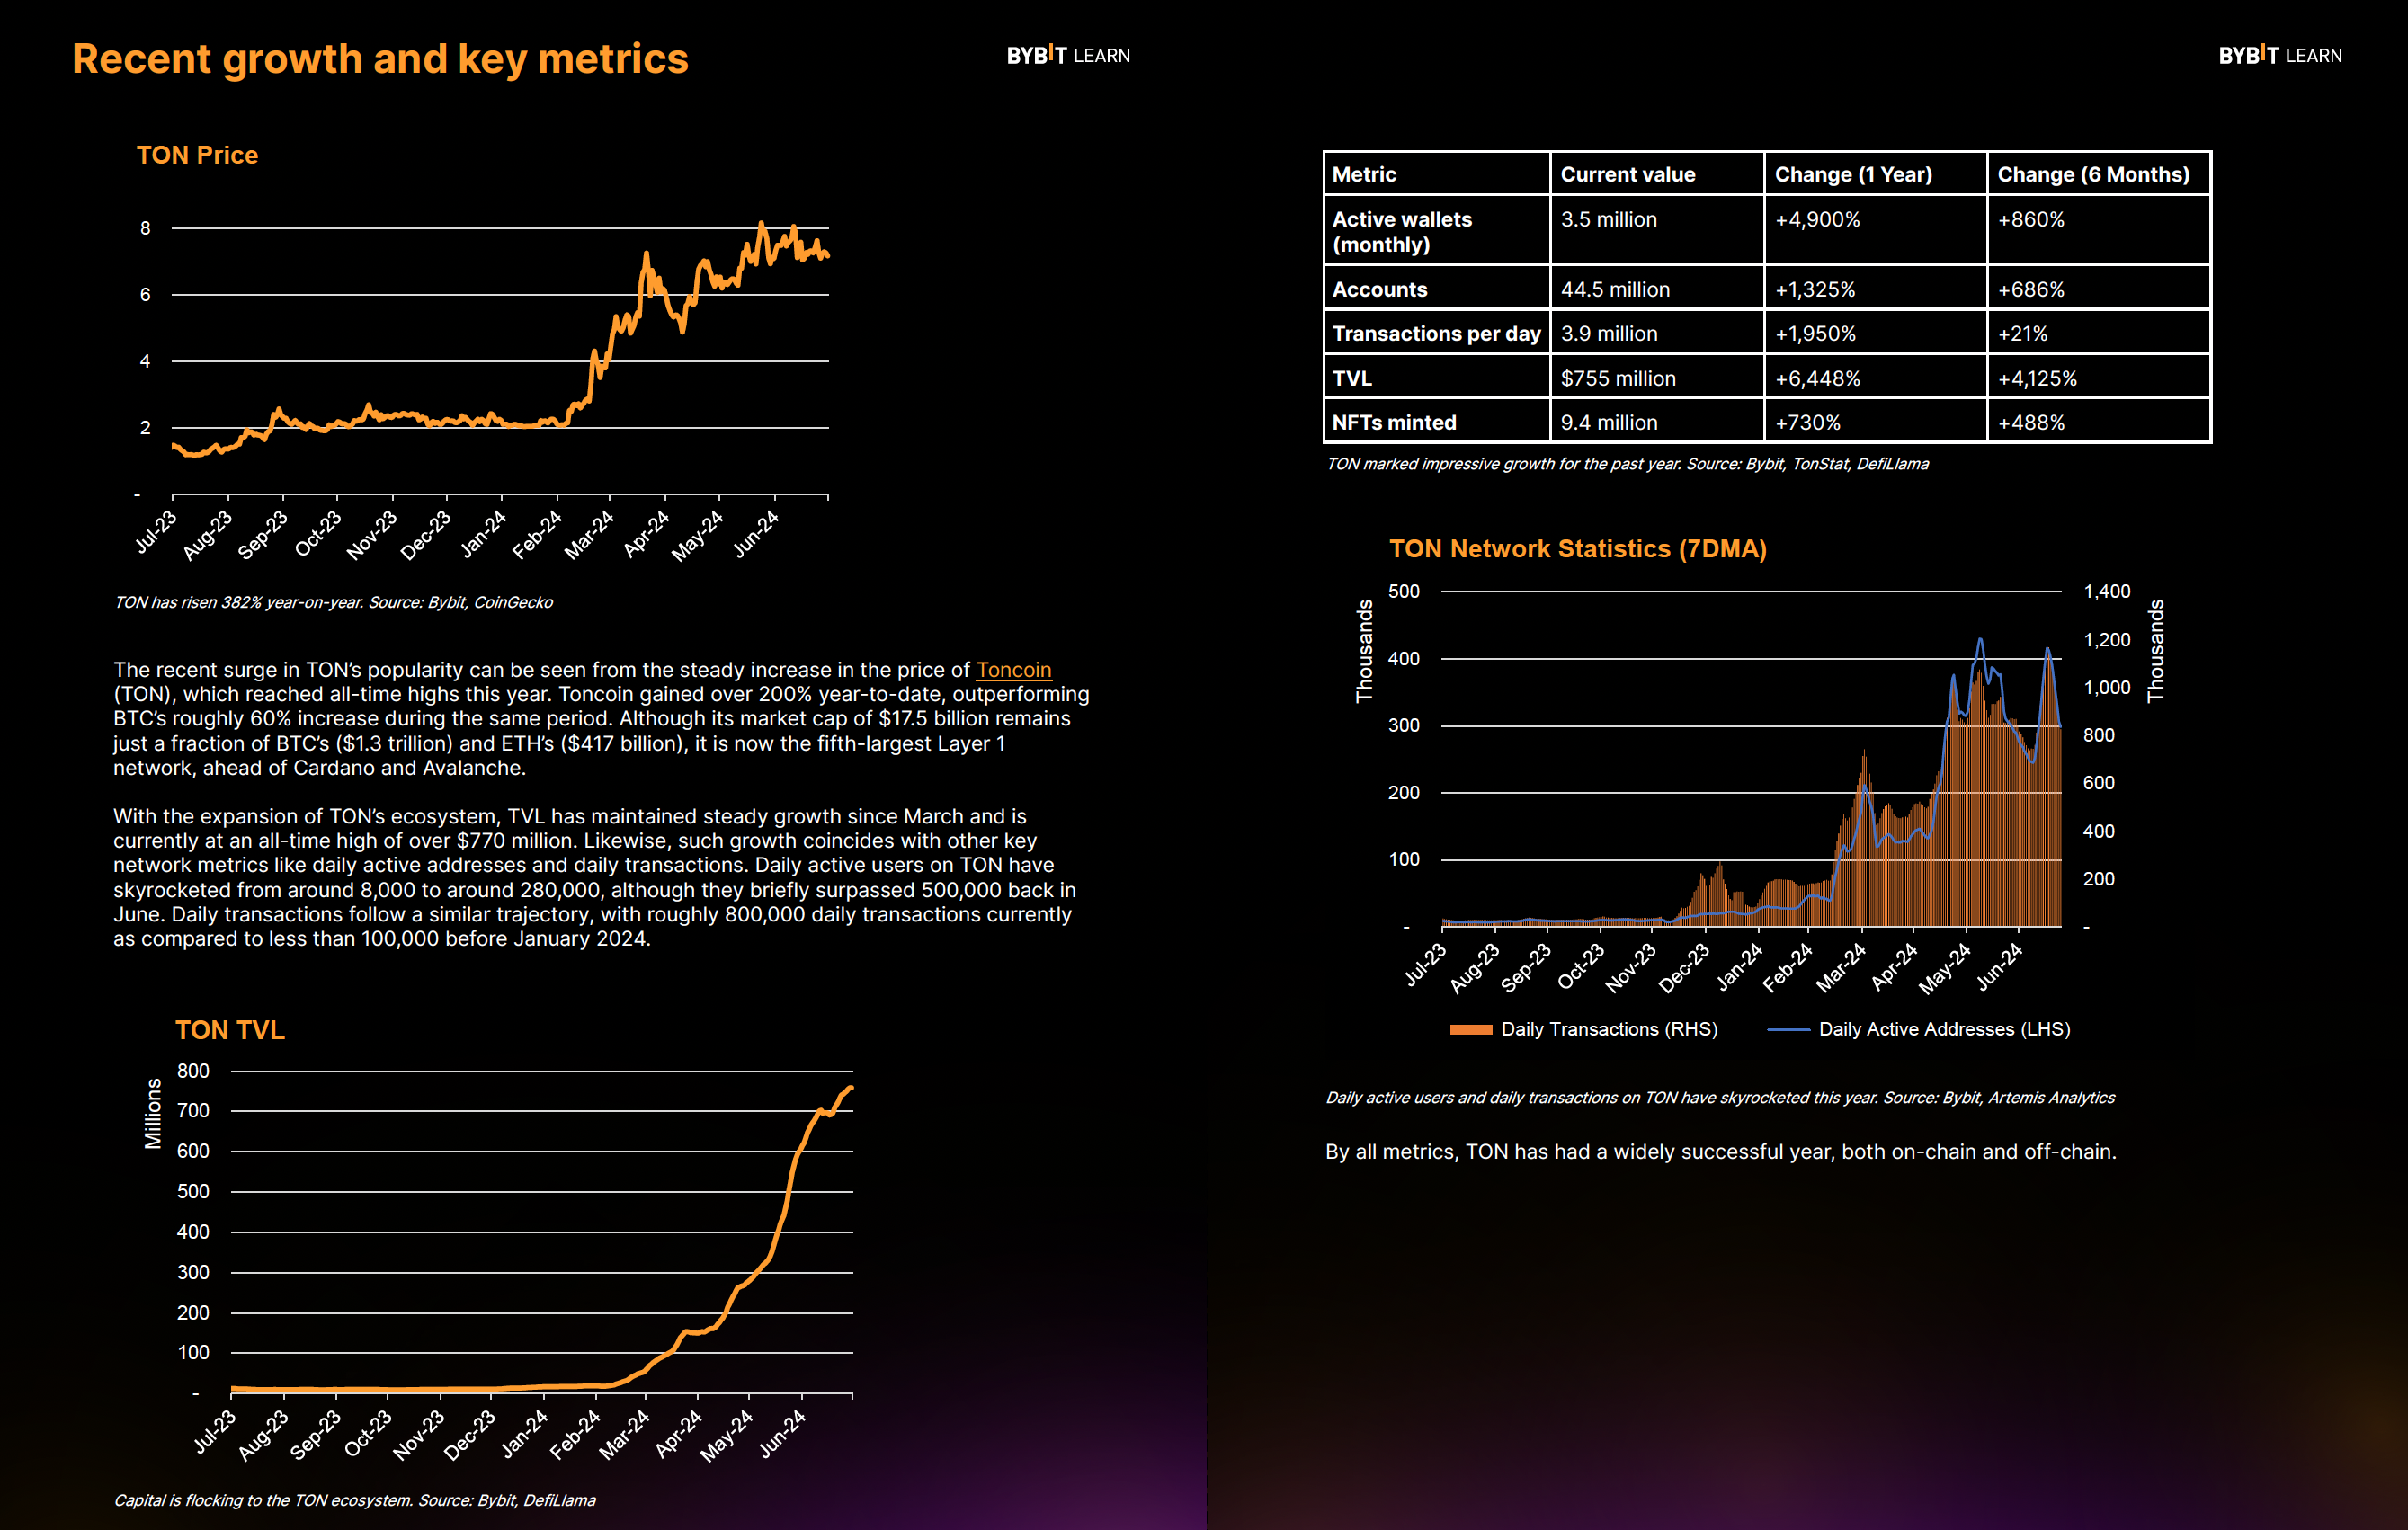Viewport: 2408px width, 1530px height.
Task: Select the Daily Active Addresses (LHS) legend line
Action: tap(1788, 1029)
